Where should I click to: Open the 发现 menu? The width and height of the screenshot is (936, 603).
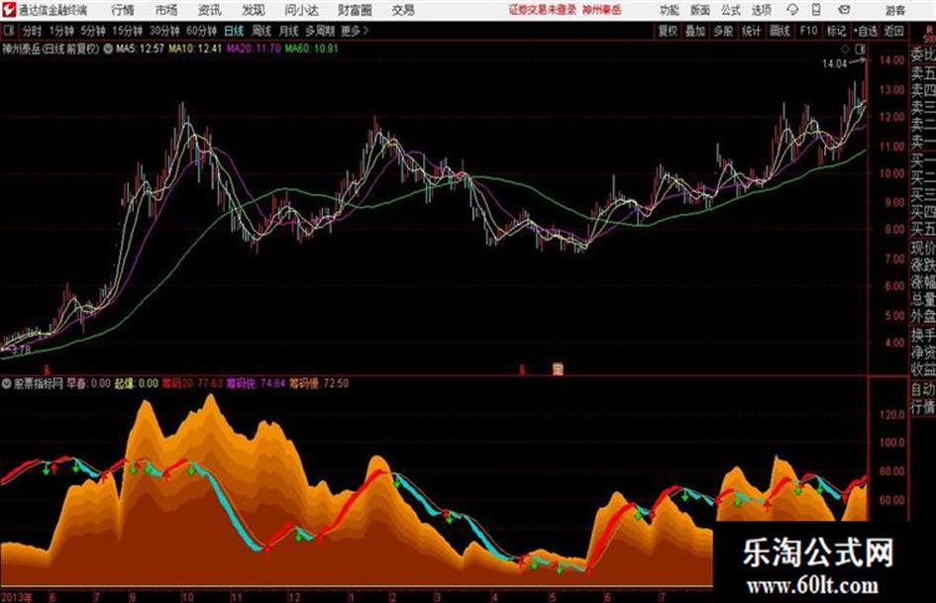tap(254, 10)
